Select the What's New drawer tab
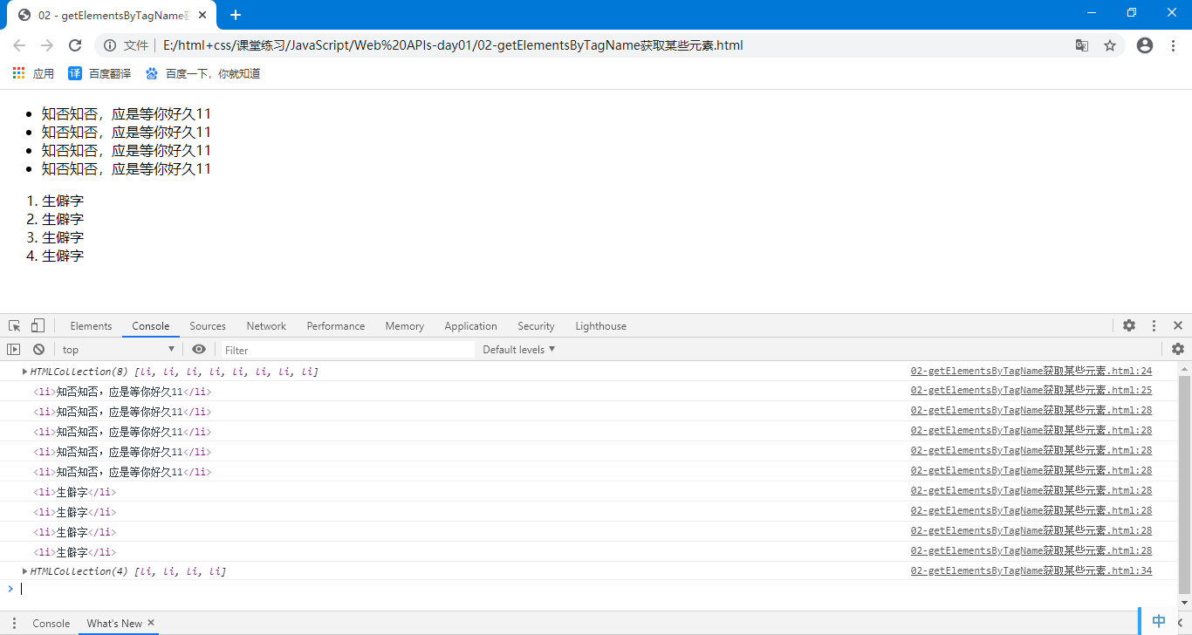The image size is (1192, 635). (x=114, y=623)
